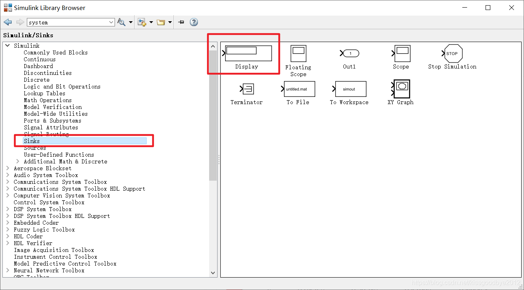Collapse the Simulink tree node
This screenshot has width=524, height=290.
8,46
